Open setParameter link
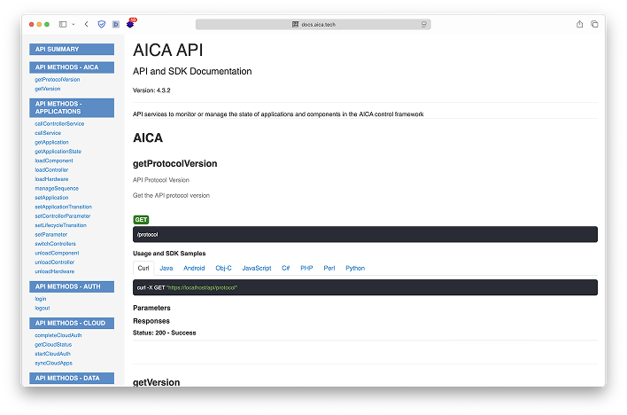Screen dimensions: 627x415 tap(50, 235)
